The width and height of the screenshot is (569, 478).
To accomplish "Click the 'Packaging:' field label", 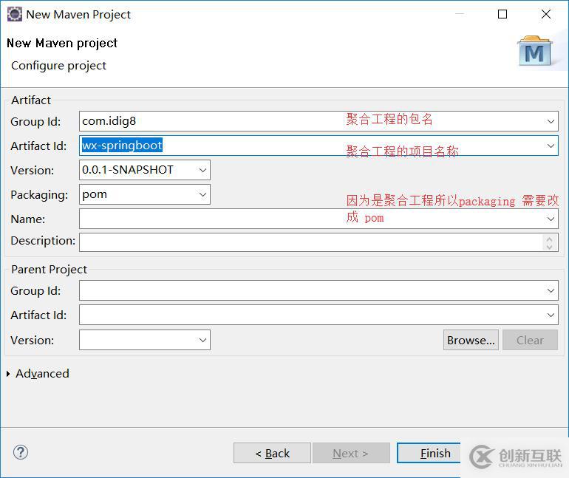I will click(x=39, y=195).
